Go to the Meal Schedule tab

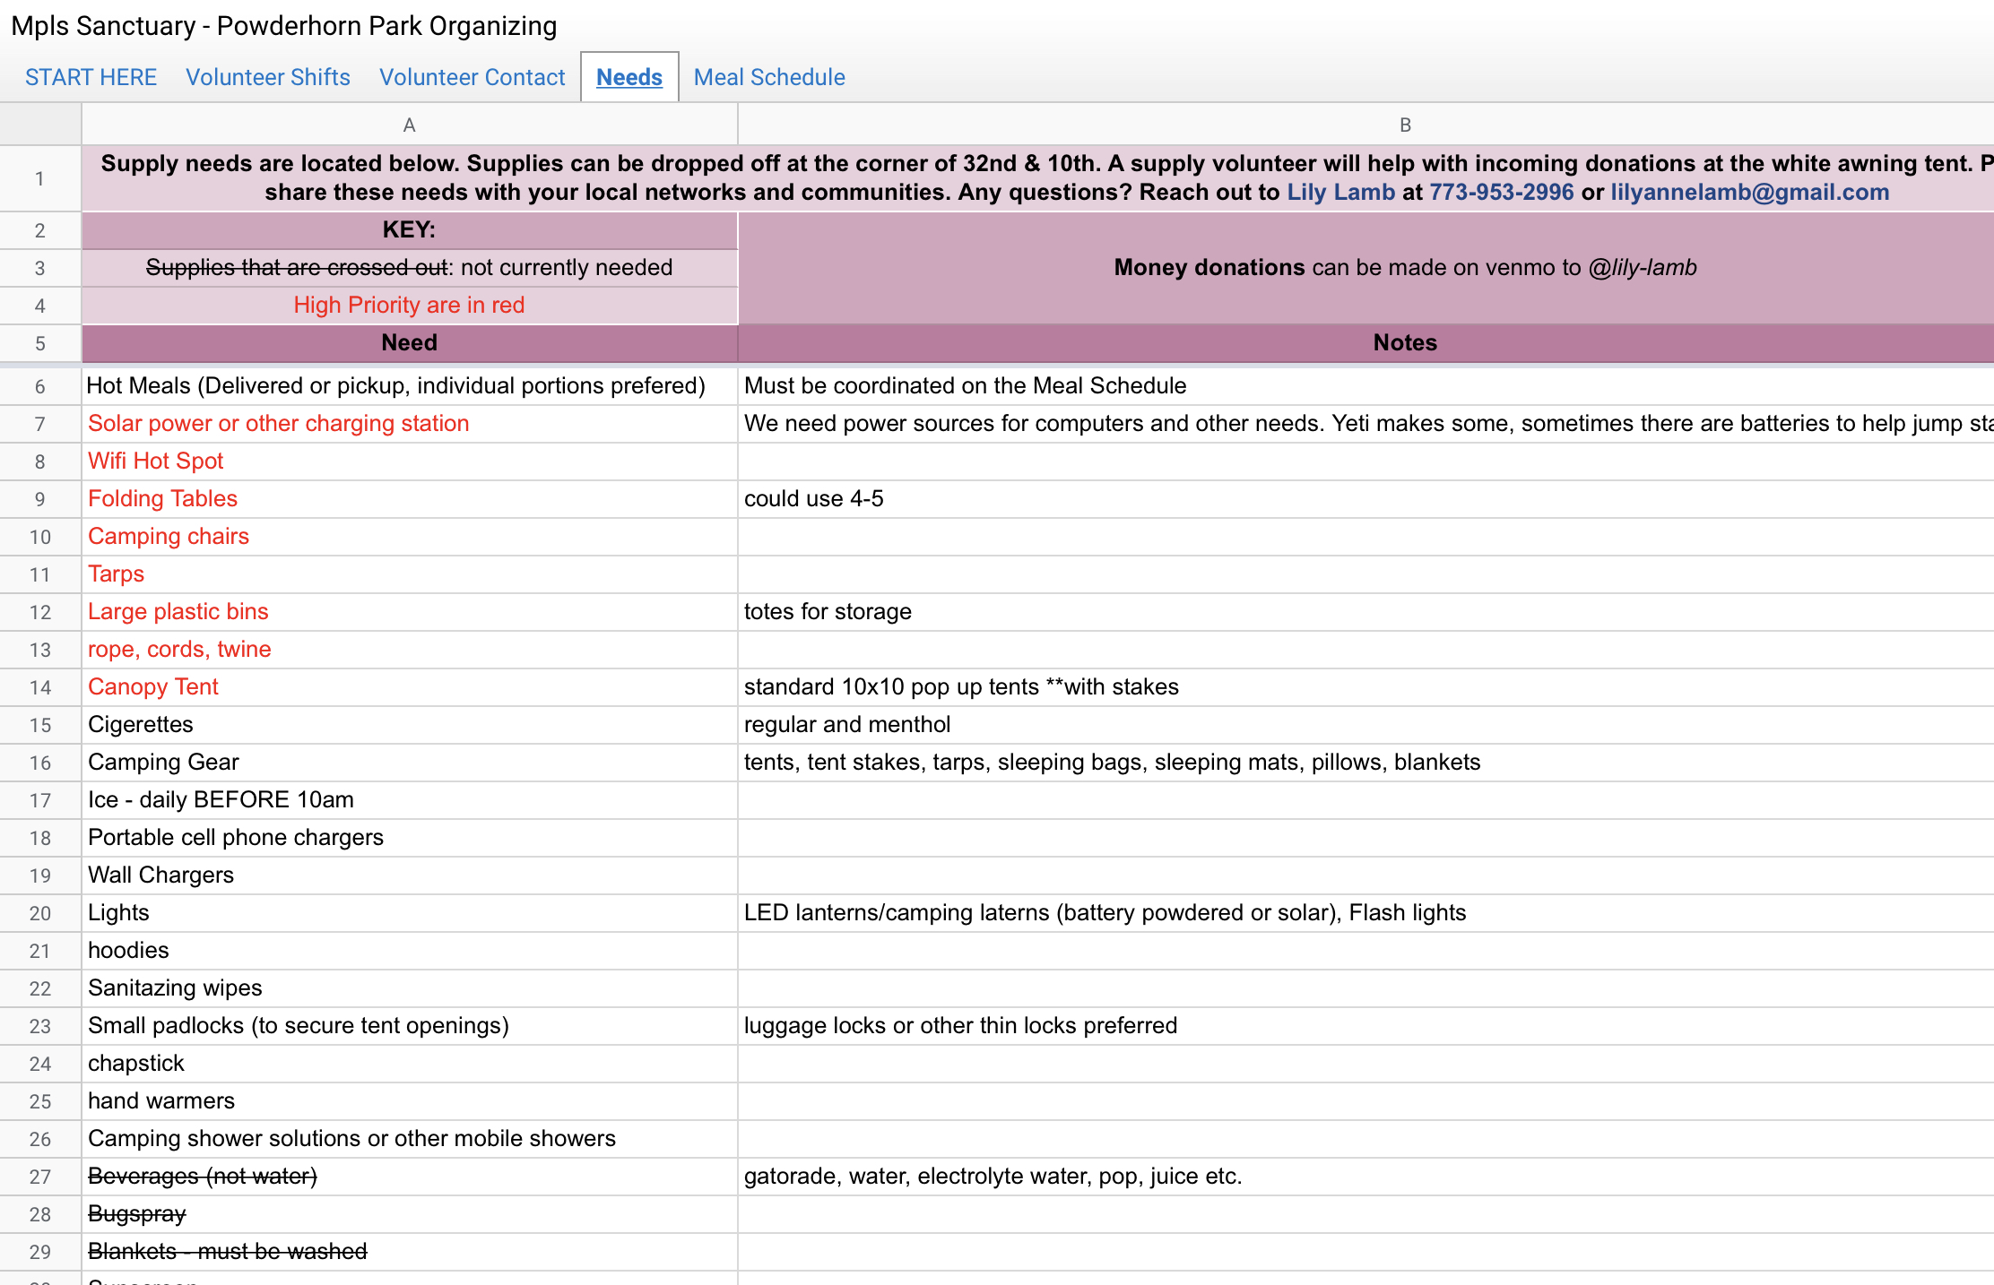[769, 77]
